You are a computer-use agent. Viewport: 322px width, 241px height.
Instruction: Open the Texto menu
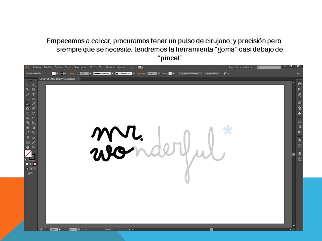click(68, 67)
